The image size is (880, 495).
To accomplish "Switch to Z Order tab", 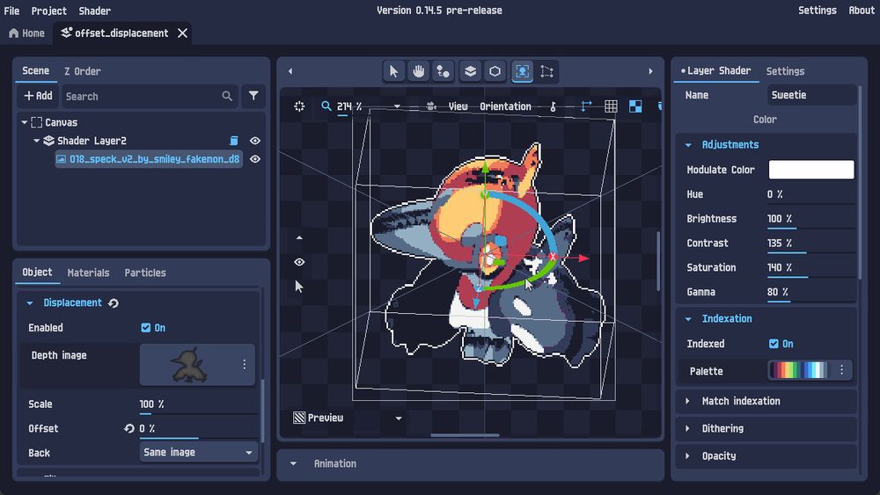I will [x=83, y=71].
